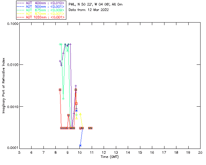Click the 'Imaginary Part of Refractive Index' axis label

(x=4, y=85)
